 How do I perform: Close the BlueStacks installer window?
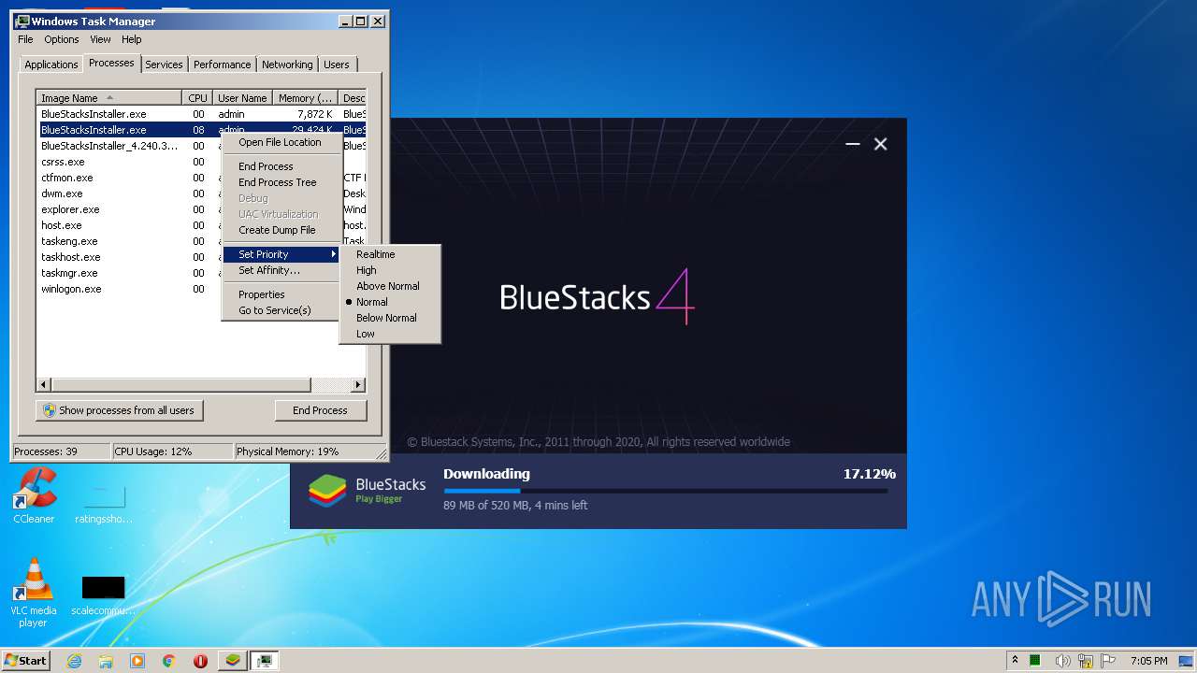pyautogui.click(x=880, y=144)
